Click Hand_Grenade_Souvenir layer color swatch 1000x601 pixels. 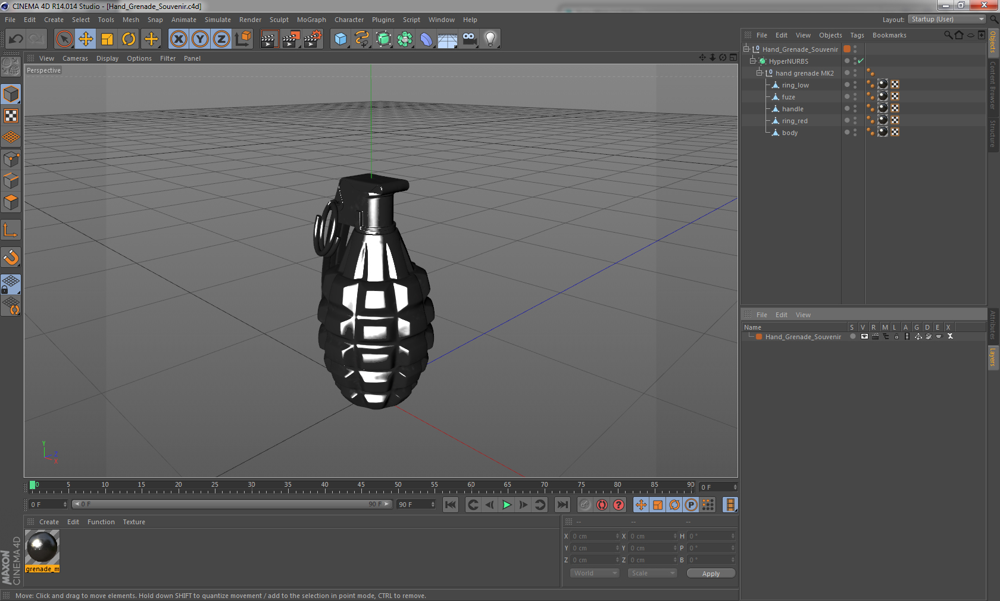759,337
